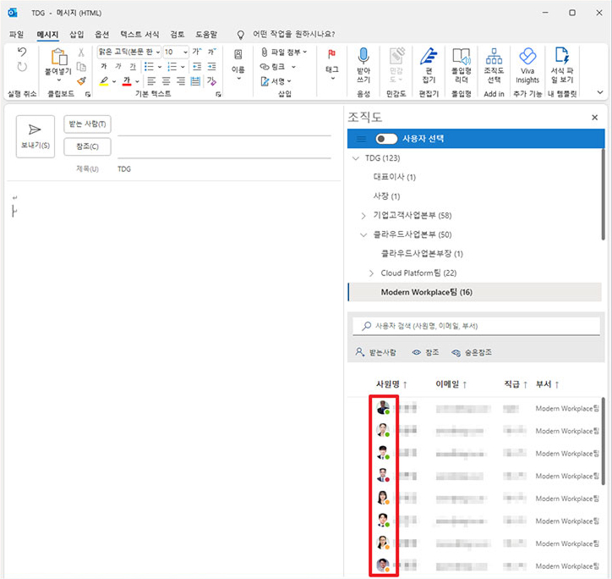612x579 pixels.
Task: Toggle underline formatting (underlined 가)
Action: [x=133, y=67]
